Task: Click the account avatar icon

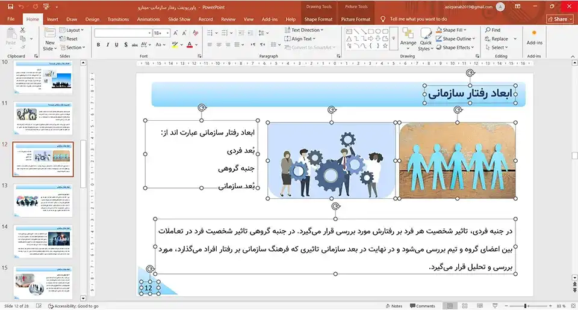Action: click(x=500, y=7)
